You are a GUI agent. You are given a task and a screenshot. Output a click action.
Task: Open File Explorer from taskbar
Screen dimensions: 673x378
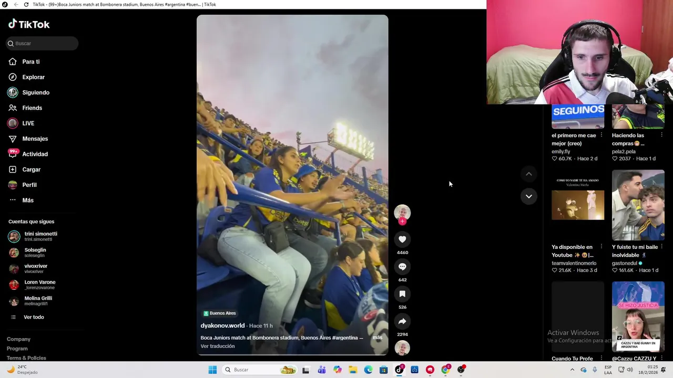click(x=353, y=370)
